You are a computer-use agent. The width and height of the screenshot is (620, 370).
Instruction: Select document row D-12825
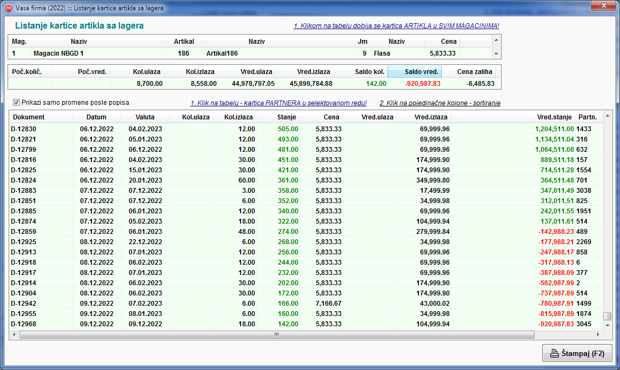305,170
